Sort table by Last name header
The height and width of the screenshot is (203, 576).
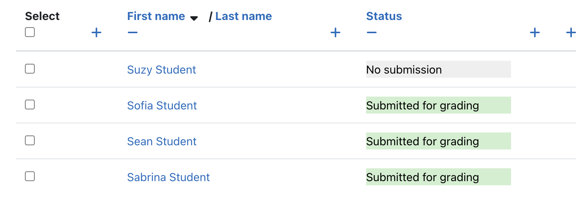pos(243,16)
